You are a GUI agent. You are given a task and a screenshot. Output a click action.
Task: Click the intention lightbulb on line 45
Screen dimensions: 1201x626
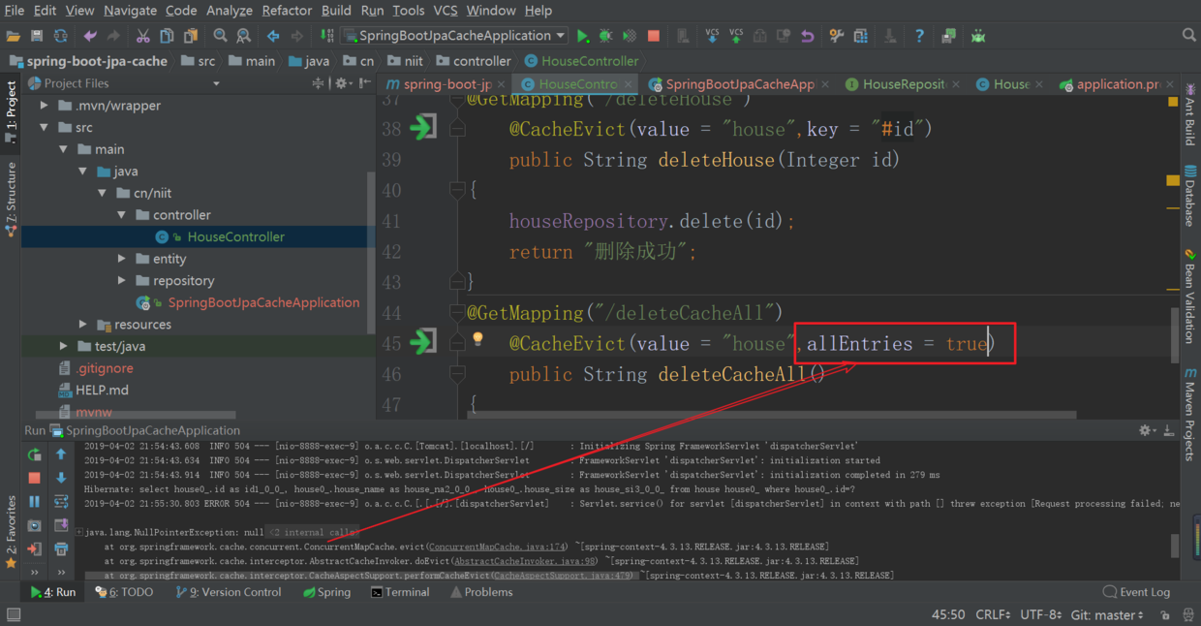point(477,339)
